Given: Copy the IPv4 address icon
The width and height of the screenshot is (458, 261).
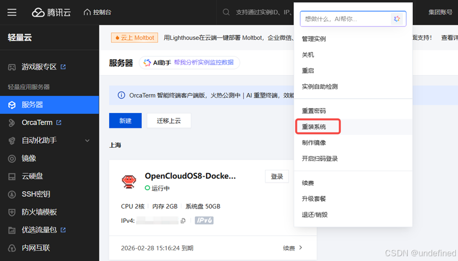Looking at the screenshot, I should [x=183, y=221].
